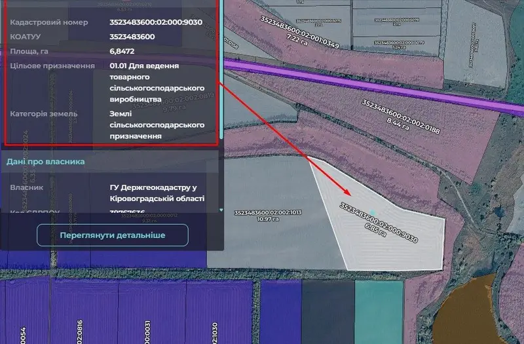
Task: Click the teal square parcel on the map
Action: (379, 312)
